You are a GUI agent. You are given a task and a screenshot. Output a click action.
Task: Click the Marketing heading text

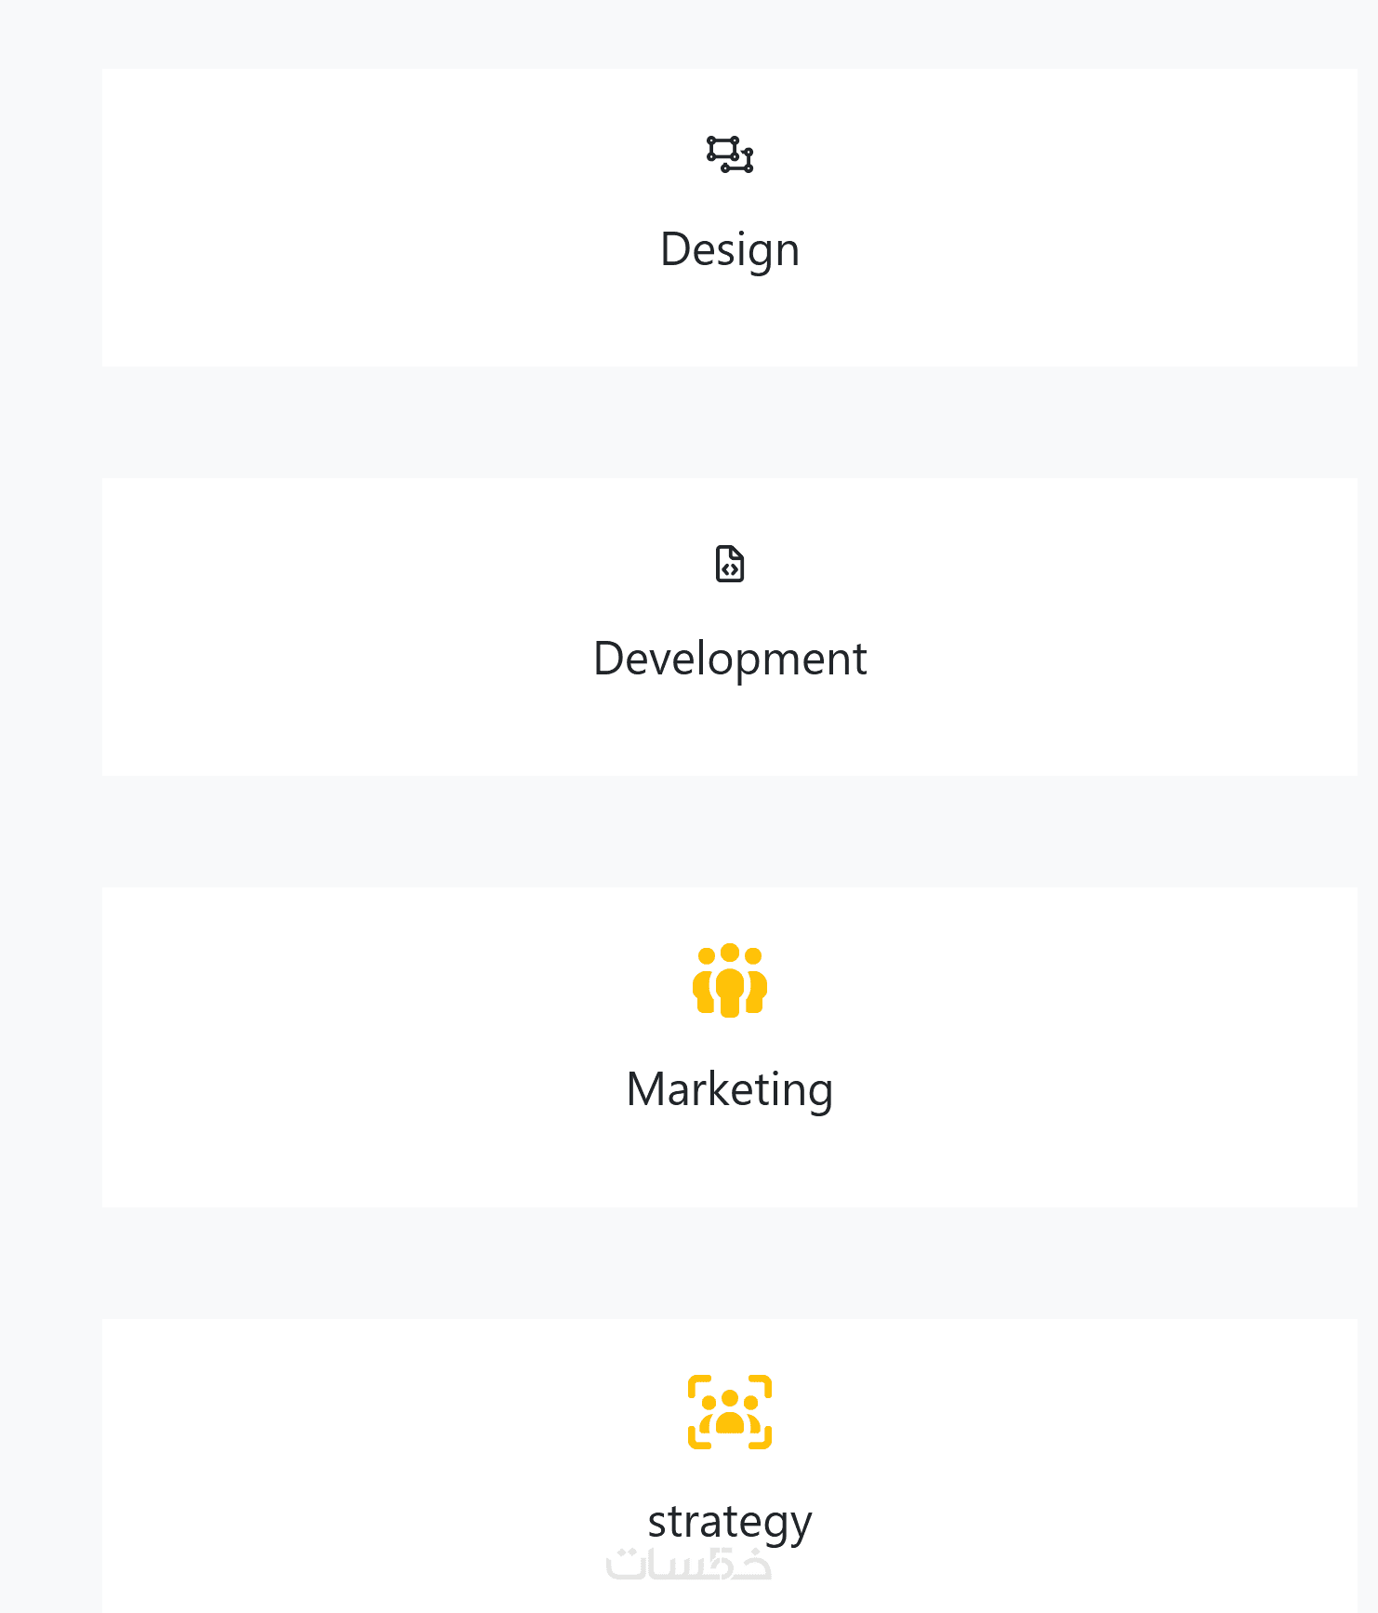click(x=730, y=1089)
